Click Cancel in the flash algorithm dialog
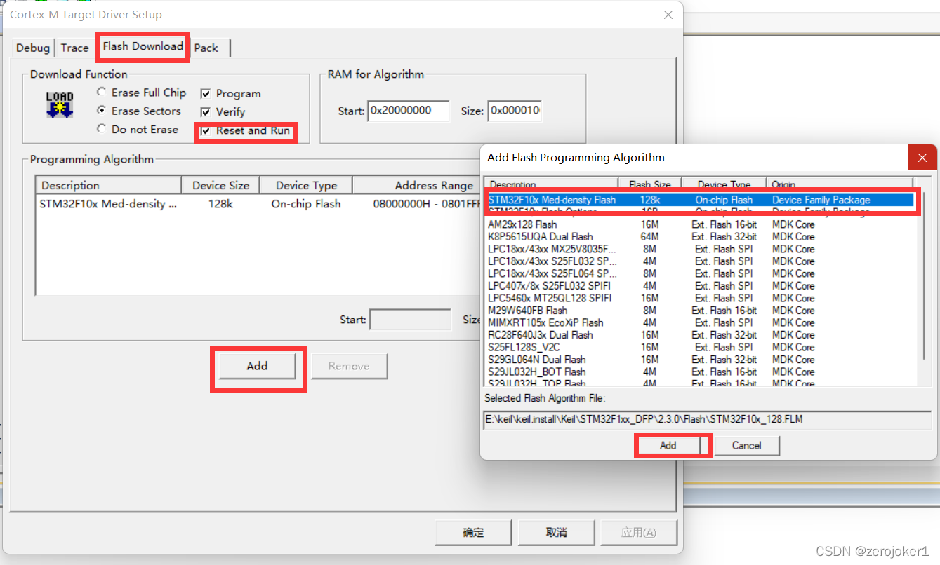Image resolution: width=940 pixels, height=565 pixels. click(x=746, y=445)
